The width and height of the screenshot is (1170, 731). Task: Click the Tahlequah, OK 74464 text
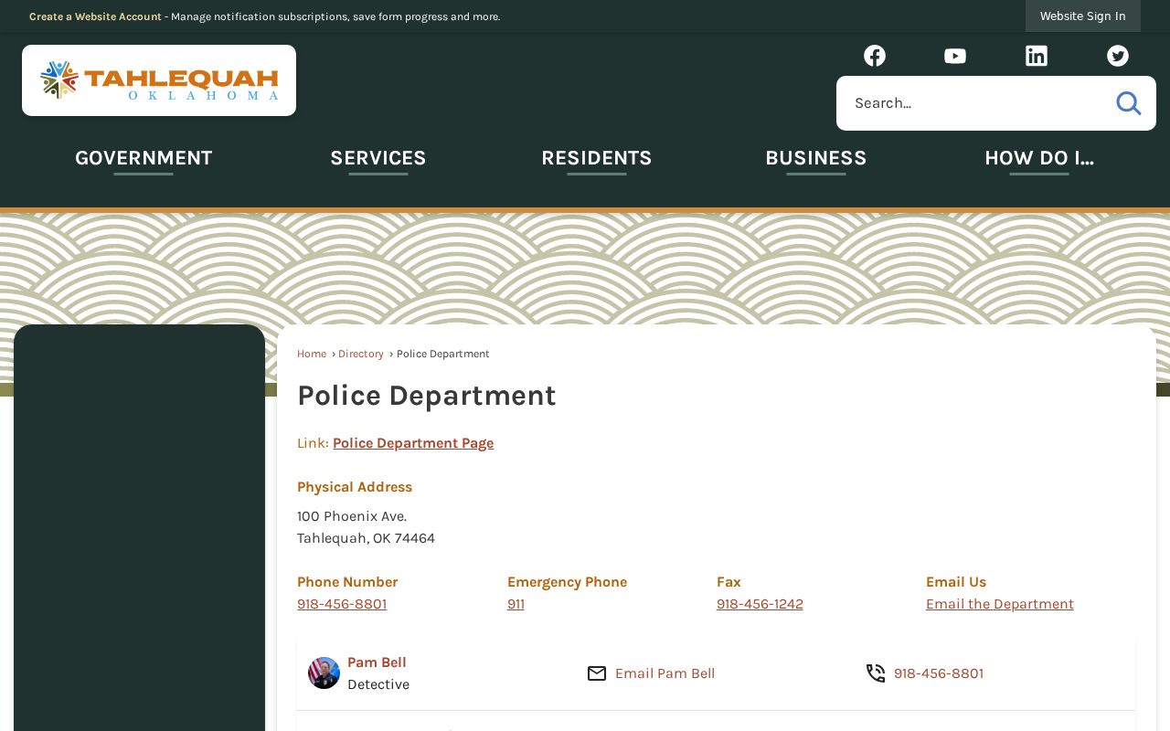coord(366,538)
